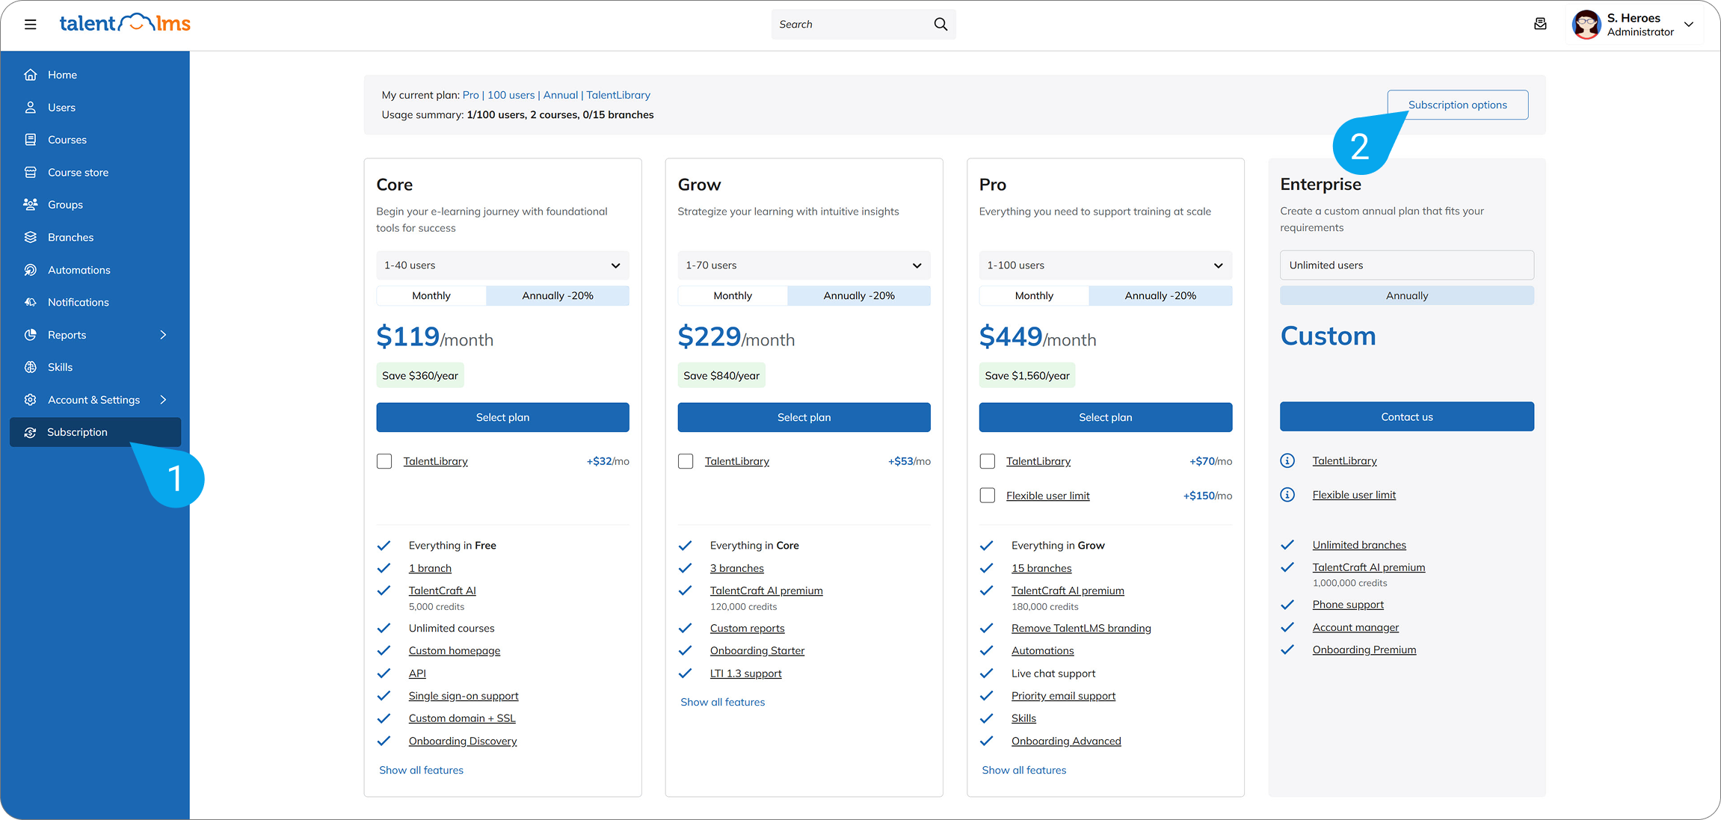1721x820 pixels.
Task: Select Annually -20% for Grow plan
Action: tap(858, 295)
